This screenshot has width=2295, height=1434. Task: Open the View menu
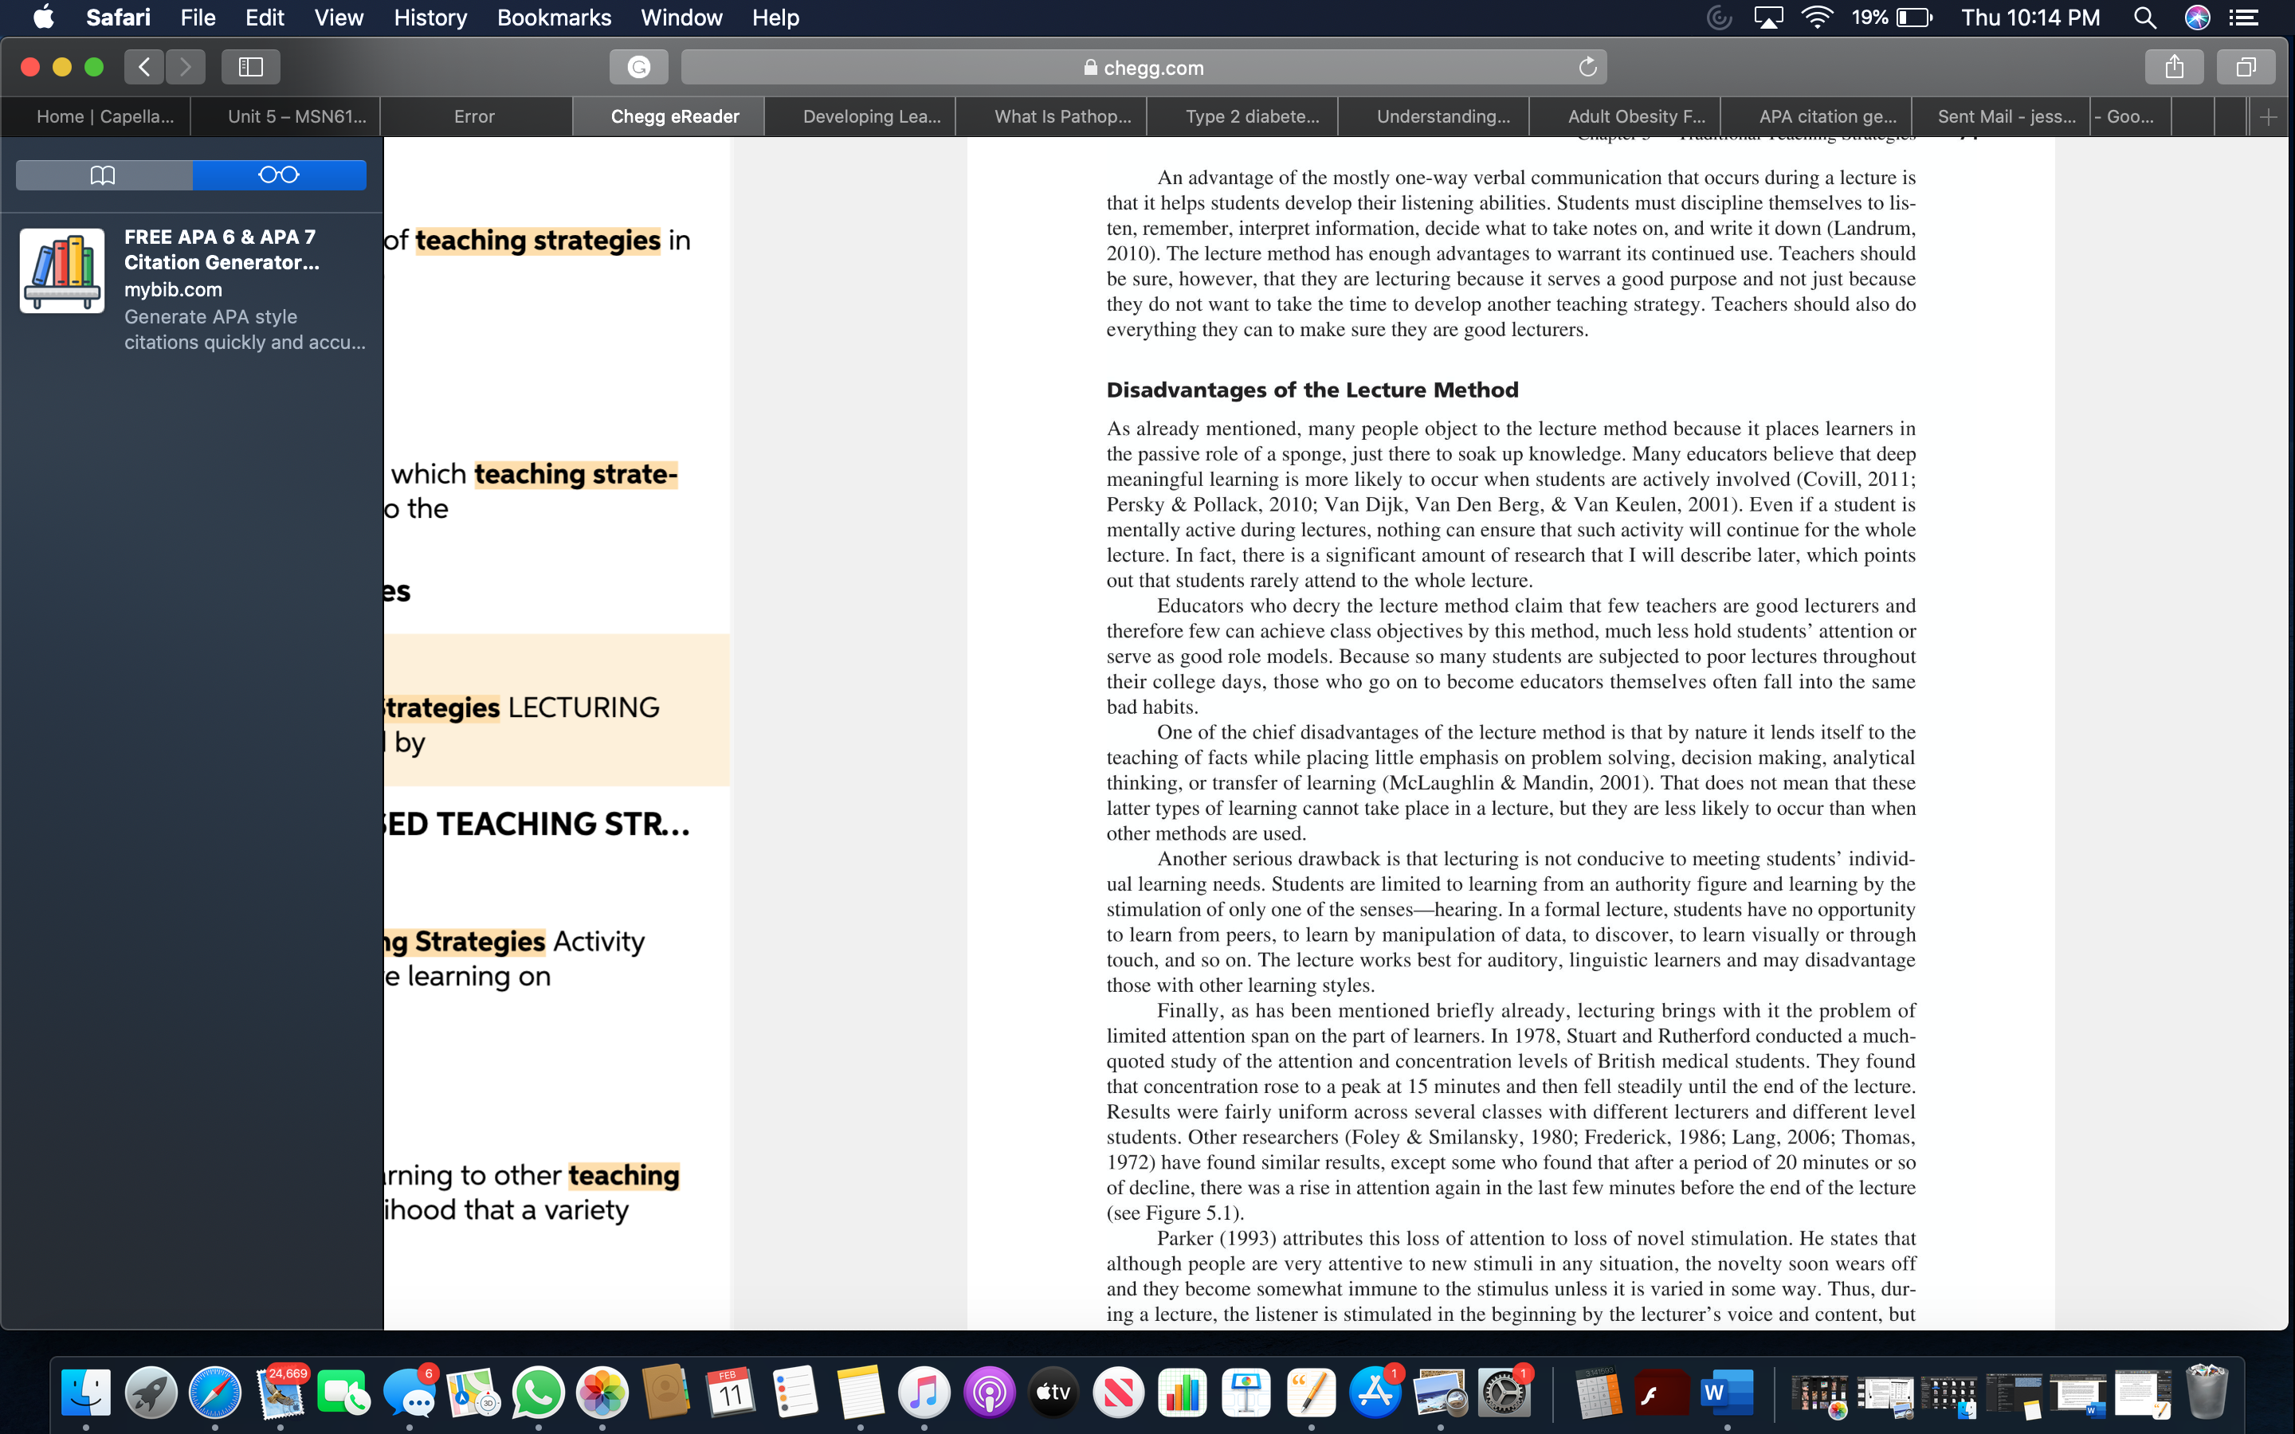(339, 17)
